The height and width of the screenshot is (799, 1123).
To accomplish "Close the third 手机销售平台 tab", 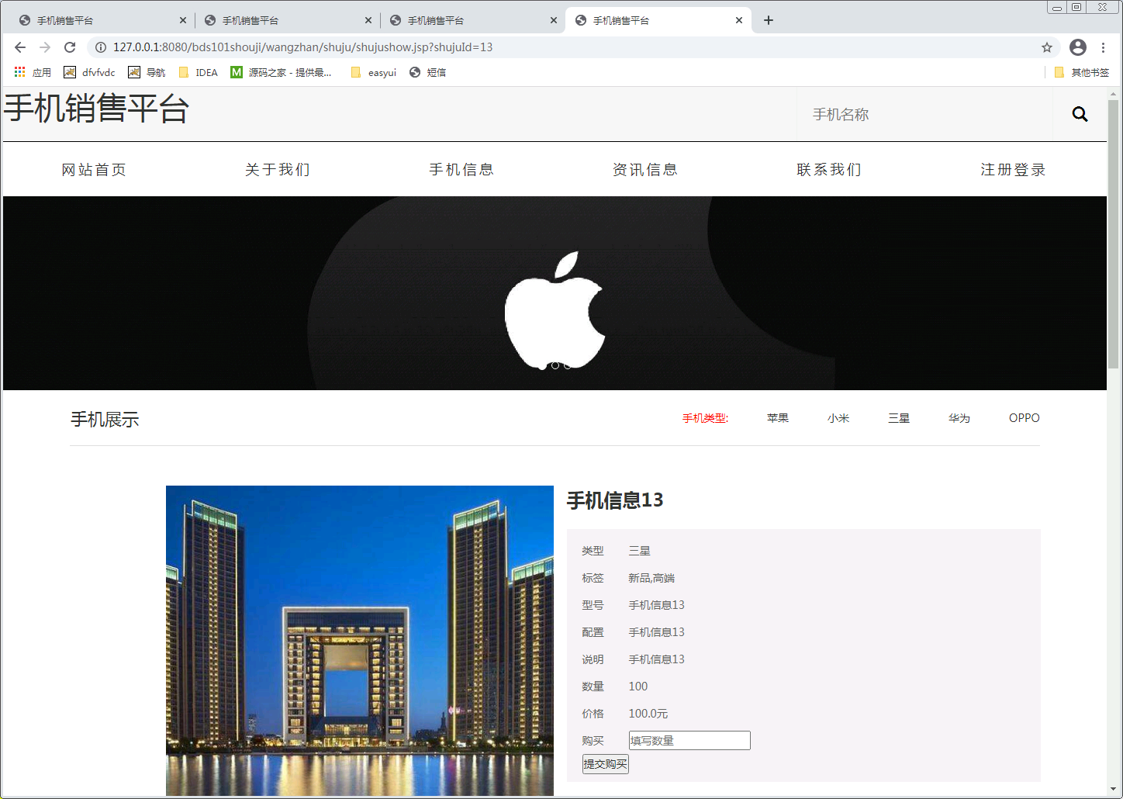I will 554,20.
